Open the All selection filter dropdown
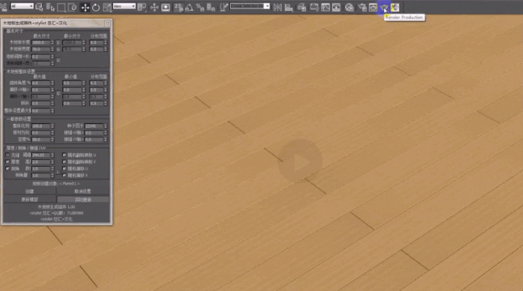 (22, 6)
